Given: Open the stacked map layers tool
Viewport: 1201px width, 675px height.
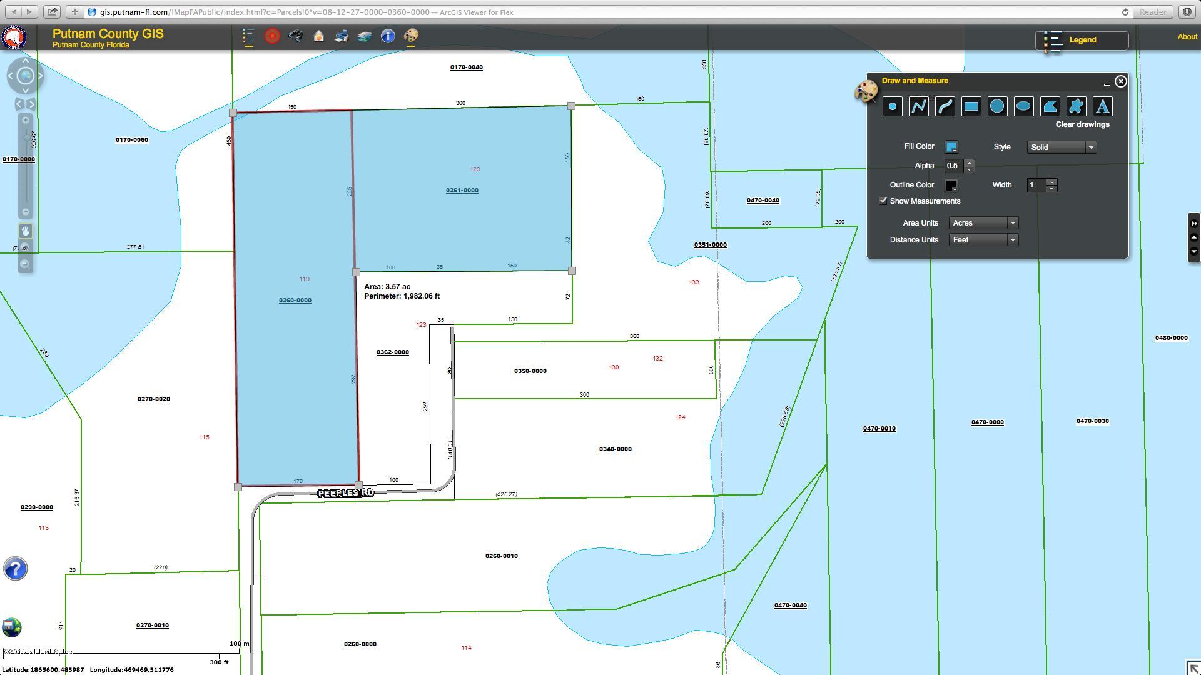Looking at the screenshot, I should point(365,36).
